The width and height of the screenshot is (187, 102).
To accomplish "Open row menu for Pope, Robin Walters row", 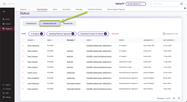I will tap(23, 89).
